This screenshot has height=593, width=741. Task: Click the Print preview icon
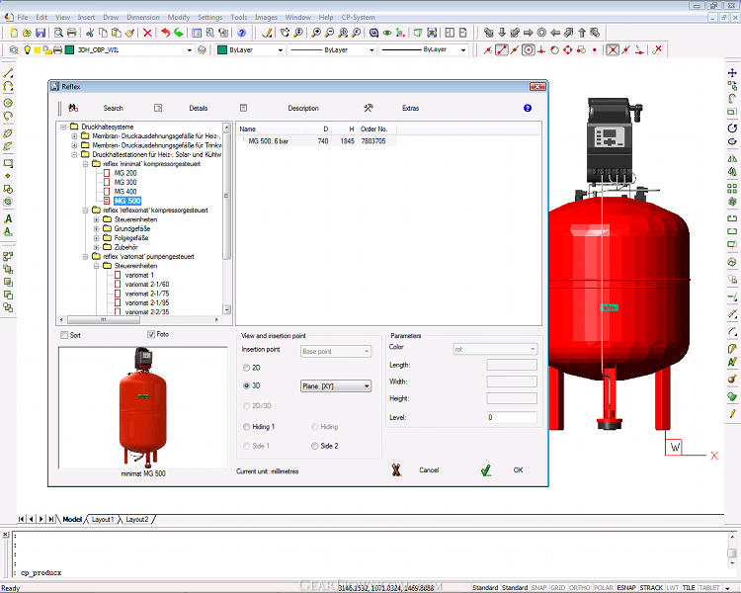[58, 33]
